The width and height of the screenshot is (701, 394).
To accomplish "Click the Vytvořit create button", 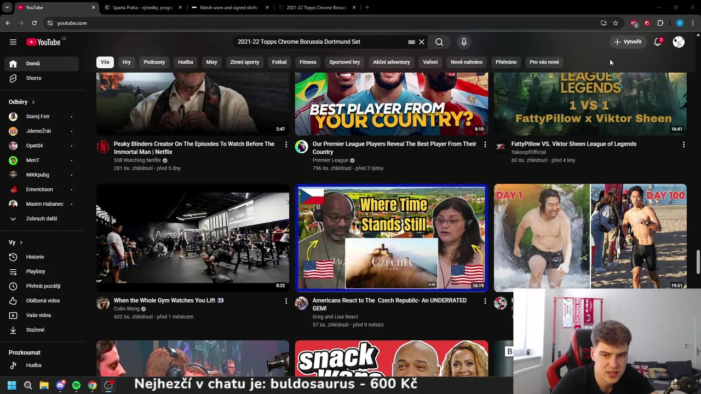I will coord(628,42).
